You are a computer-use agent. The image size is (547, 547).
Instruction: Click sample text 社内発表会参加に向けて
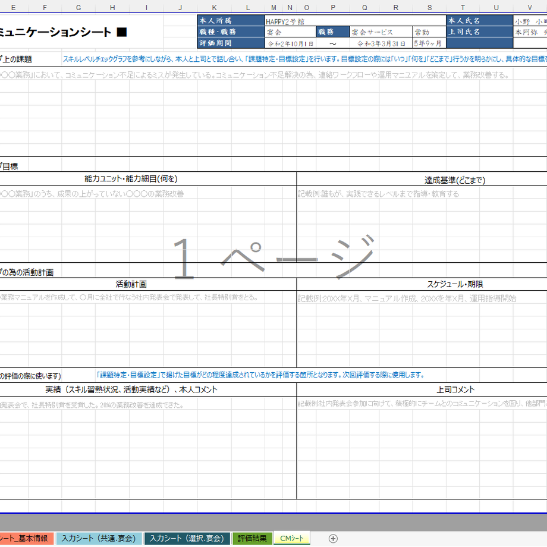422,404
